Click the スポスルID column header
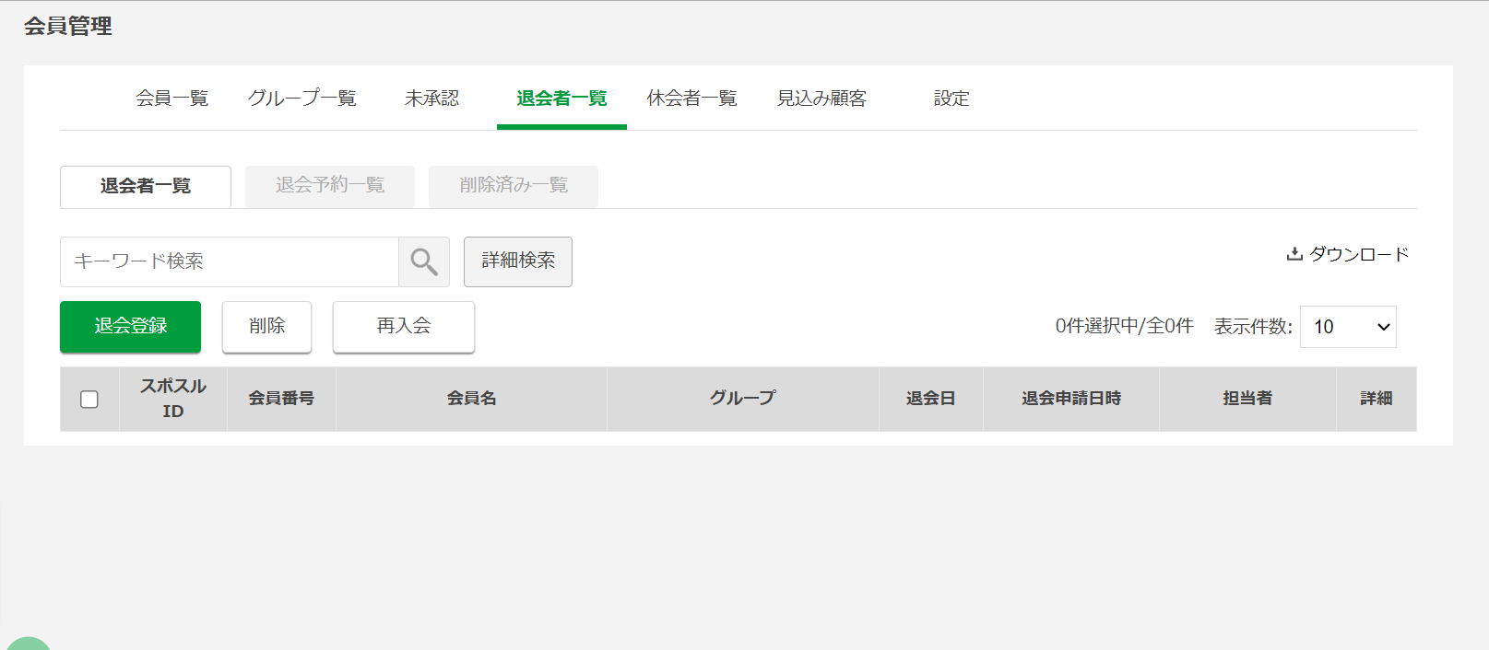The width and height of the screenshot is (1489, 650). click(x=173, y=399)
